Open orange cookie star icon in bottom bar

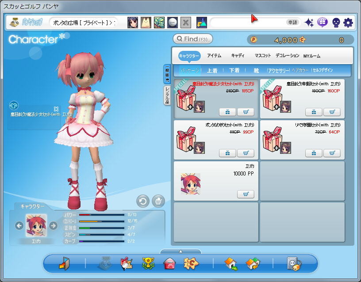coord(191,263)
